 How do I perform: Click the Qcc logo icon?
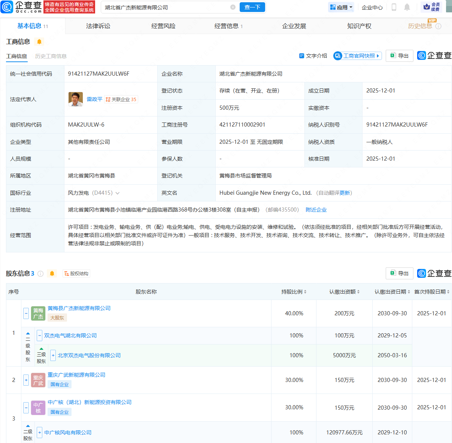[7, 7]
